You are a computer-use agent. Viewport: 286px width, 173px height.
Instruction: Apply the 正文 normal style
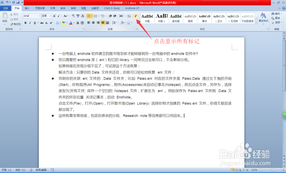point(219,18)
